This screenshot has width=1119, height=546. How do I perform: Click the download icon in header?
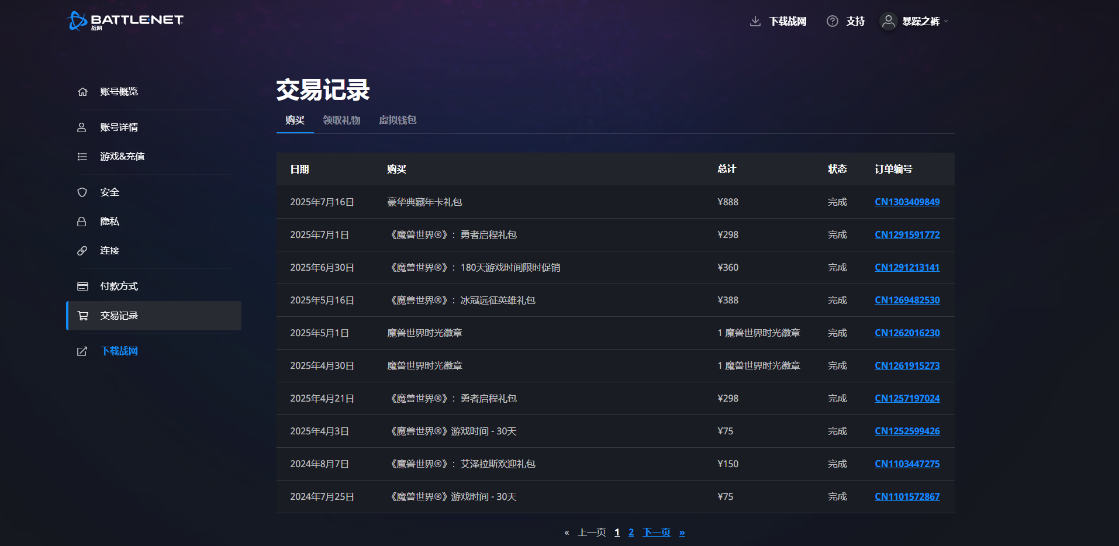point(755,21)
